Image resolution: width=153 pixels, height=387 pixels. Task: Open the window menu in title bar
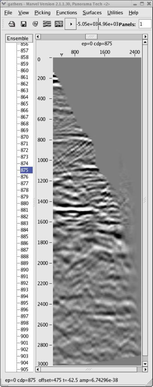pyautogui.click(x=3, y=4)
